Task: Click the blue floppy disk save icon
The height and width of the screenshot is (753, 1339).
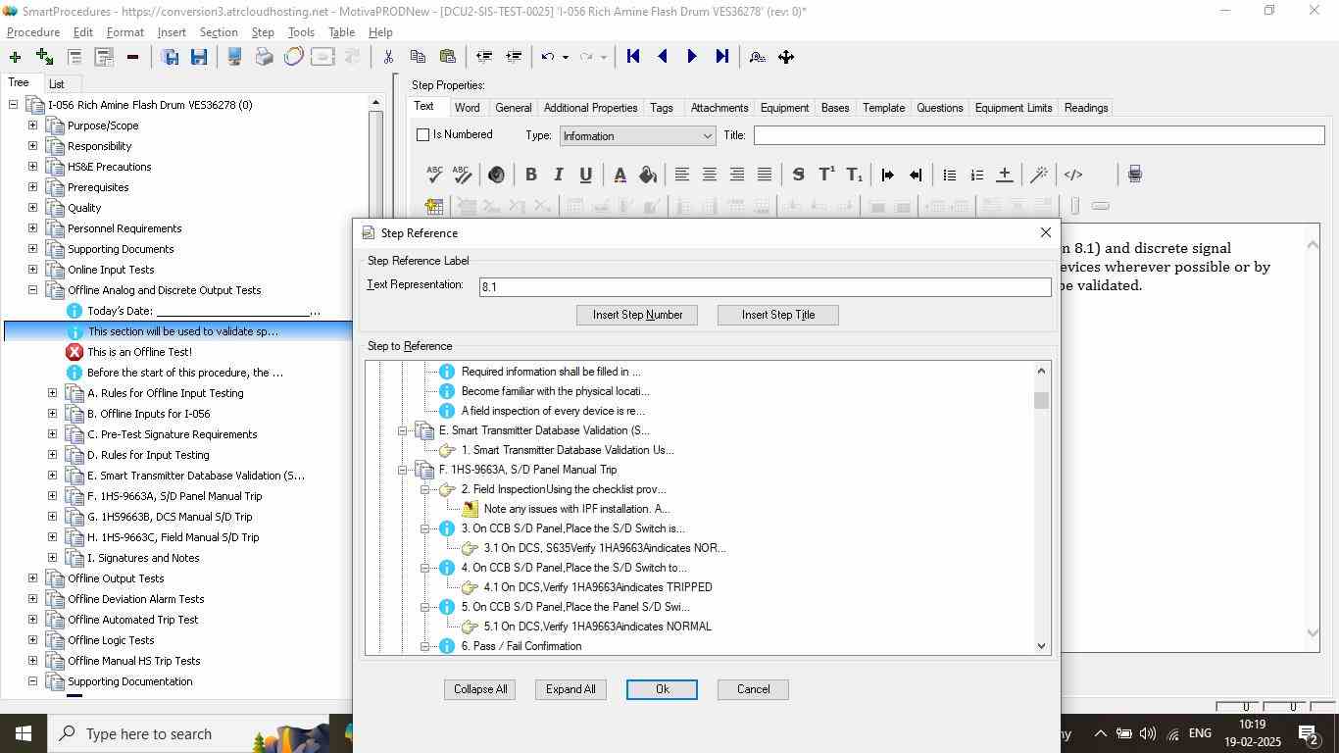Action: [199, 57]
